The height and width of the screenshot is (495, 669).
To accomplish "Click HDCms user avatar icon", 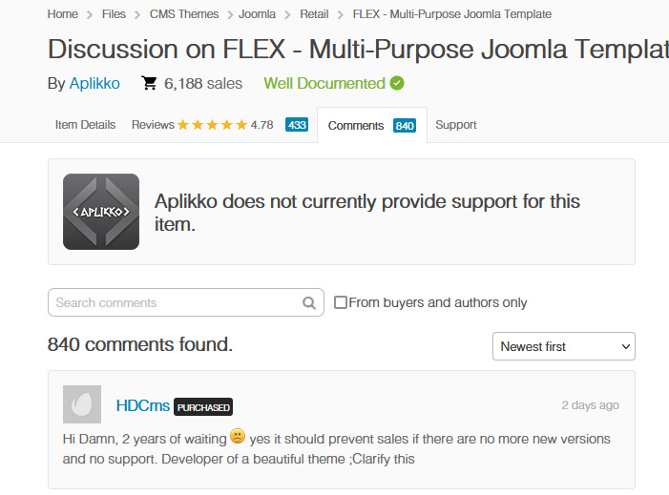I will (82, 405).
